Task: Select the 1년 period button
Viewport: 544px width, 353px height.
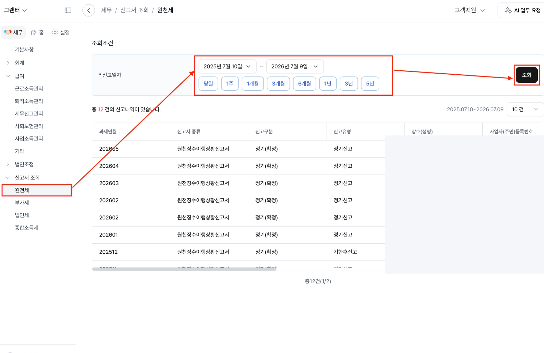Action: pyautogui.click(x=328, y=84)
